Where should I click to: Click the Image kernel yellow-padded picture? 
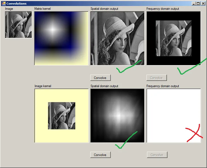coord(62,116)
